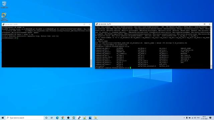This screenshot has width=214, height=120.
Task: Click 'aq_device.h' in the right terminal listing
Action: pyautogui.click(x=121, y=61)
